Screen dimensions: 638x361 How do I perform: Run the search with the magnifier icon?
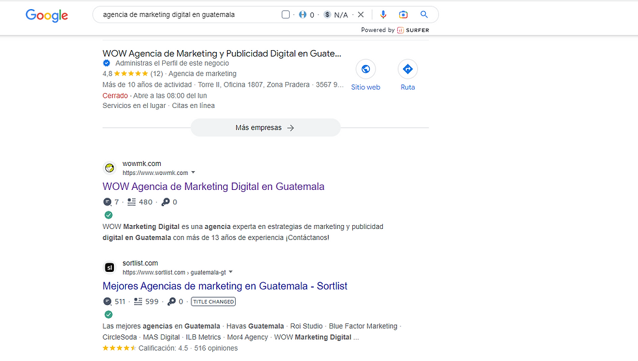click(x=424, y=14)
